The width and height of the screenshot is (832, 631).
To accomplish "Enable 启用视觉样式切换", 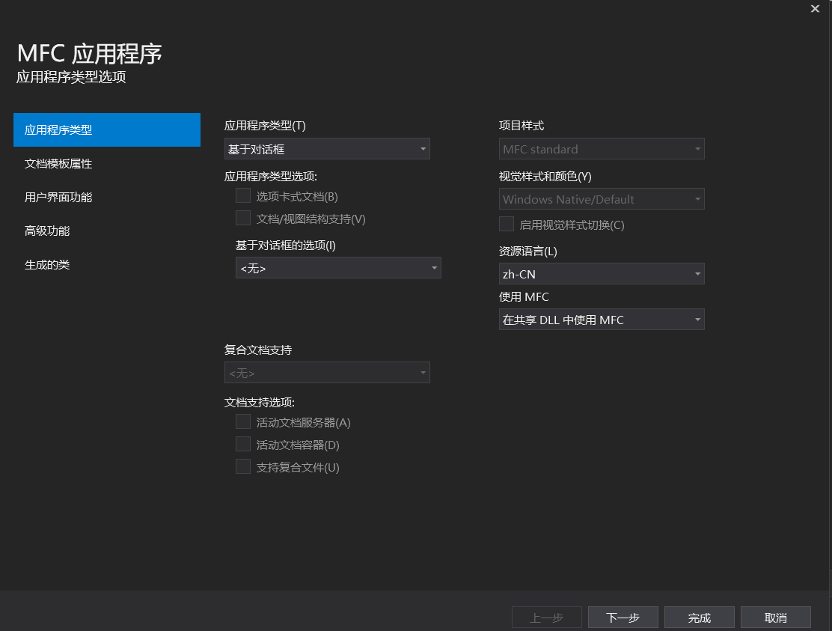I will pos(506,223).
